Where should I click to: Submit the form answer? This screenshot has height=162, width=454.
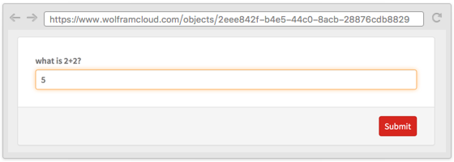coord(397,127)
